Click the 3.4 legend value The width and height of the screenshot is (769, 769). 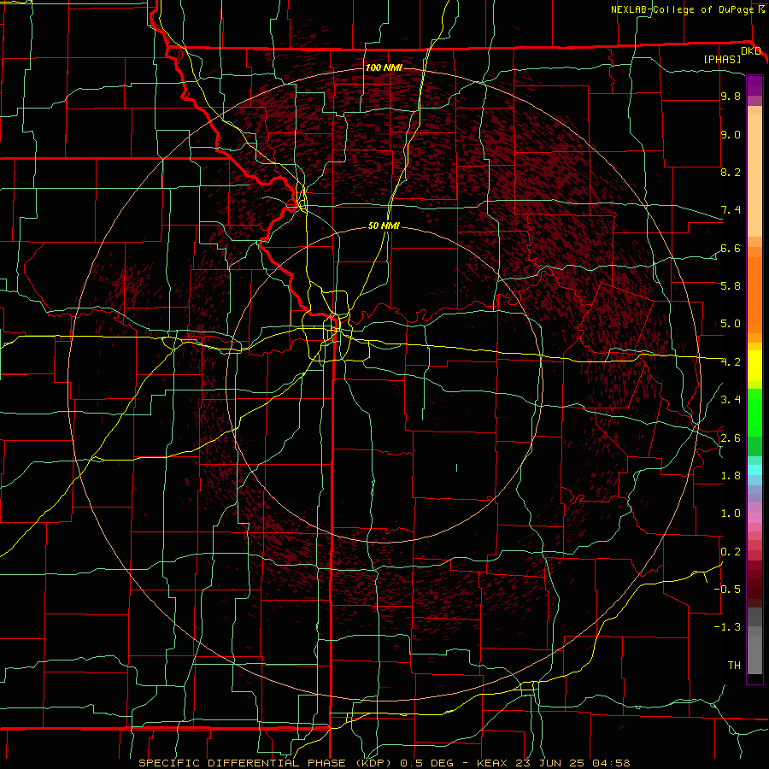point(731,400)
